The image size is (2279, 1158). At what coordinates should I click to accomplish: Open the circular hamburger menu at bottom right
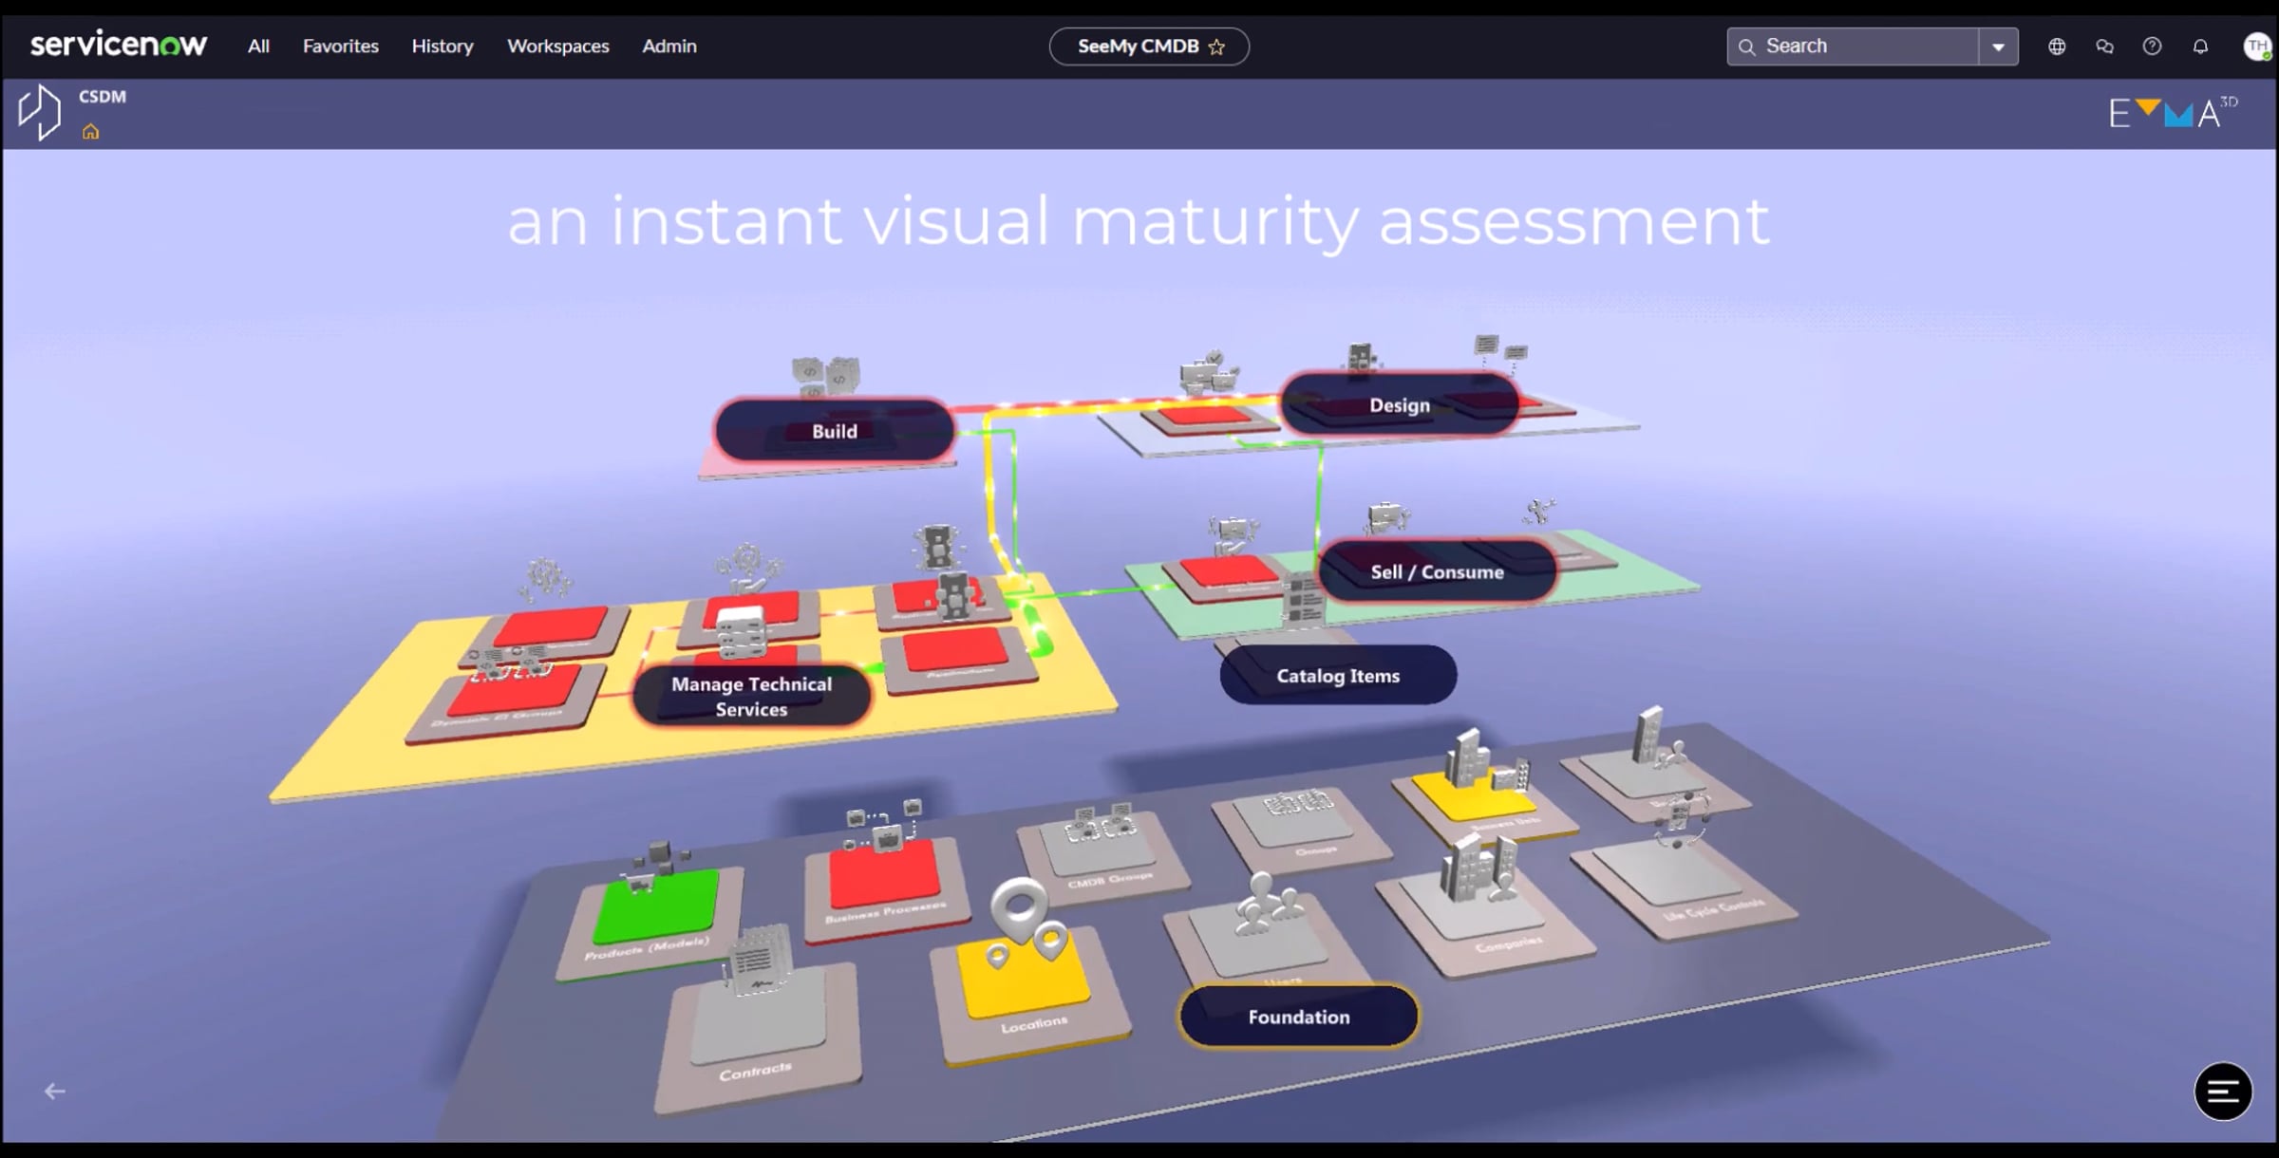[2223, 1092]
